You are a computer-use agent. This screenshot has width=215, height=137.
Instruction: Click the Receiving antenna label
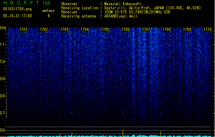click(x=79, y=16)
